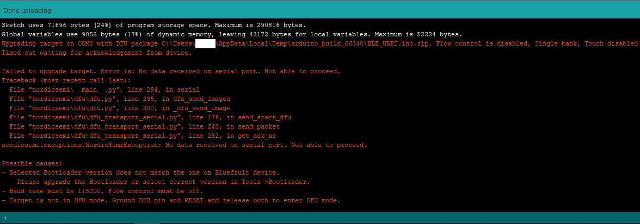Screen dimensions: 640x224
Task: Click the line number 1 in bottom bar
Action: [x=5, y=217]
